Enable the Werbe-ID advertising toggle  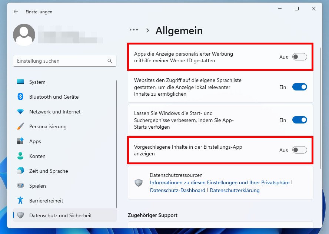pos(299,57)
